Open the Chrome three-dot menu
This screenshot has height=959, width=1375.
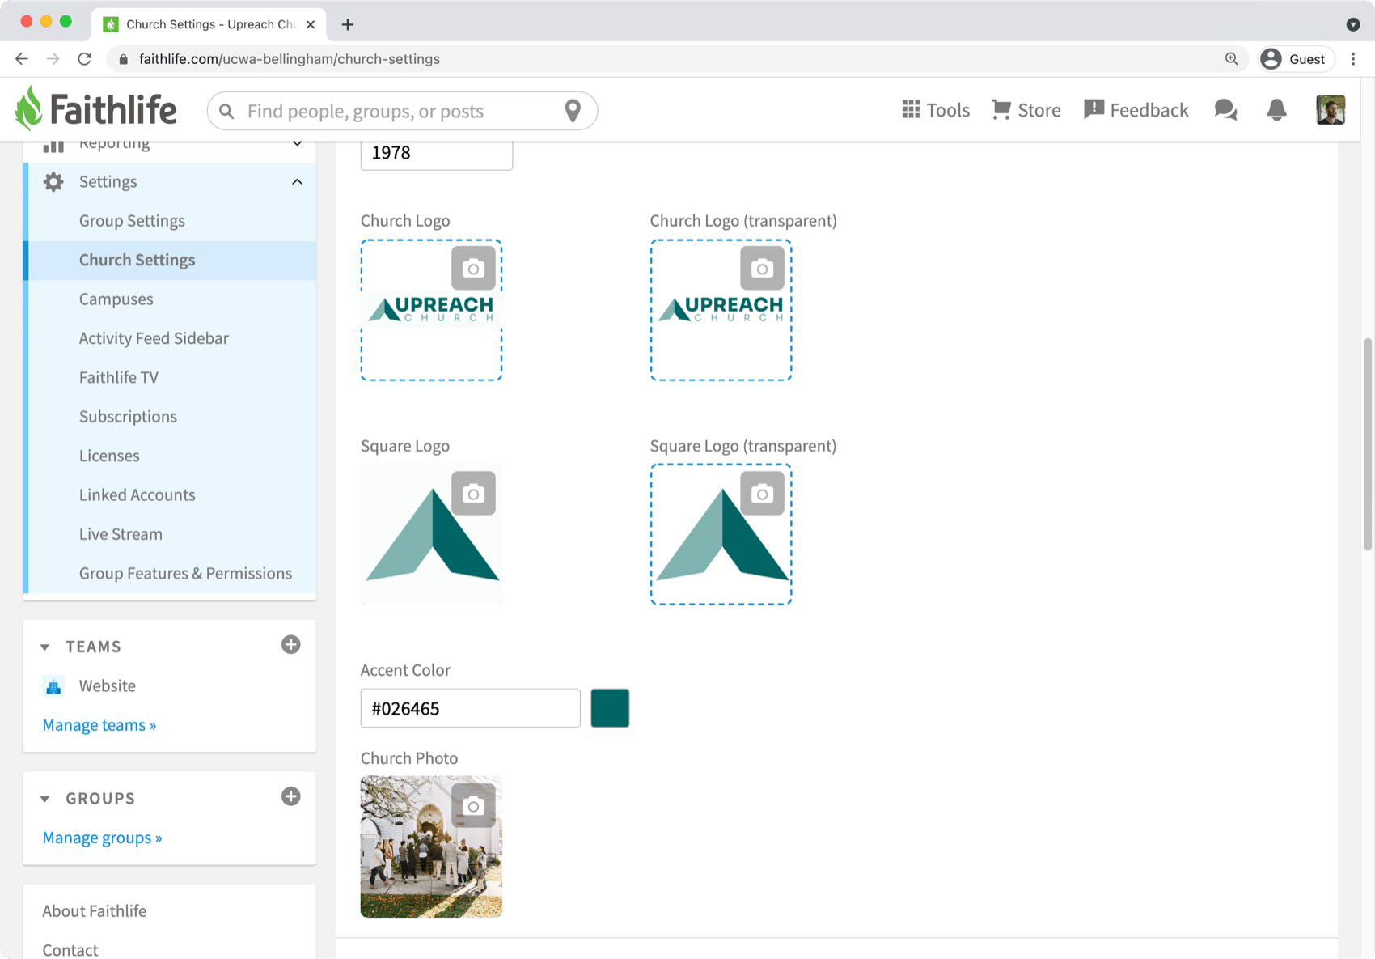point(1353,59)
